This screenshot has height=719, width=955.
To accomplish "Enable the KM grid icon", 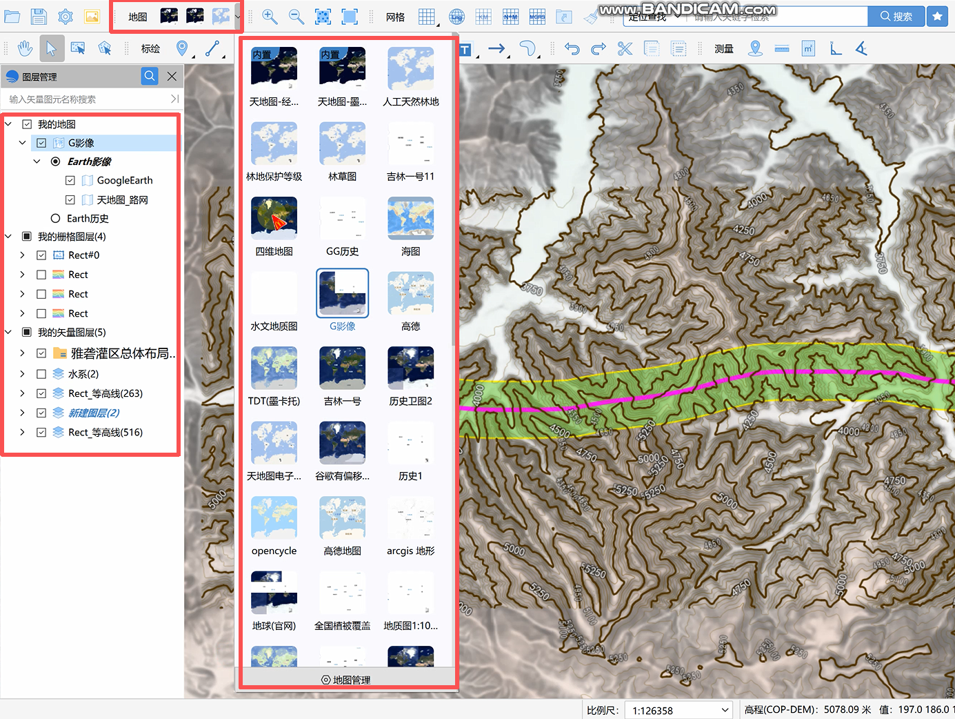I will tap(484, 17).
